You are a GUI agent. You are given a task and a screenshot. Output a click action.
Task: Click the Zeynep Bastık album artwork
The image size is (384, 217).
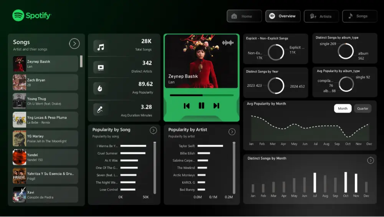pos(201,61)
